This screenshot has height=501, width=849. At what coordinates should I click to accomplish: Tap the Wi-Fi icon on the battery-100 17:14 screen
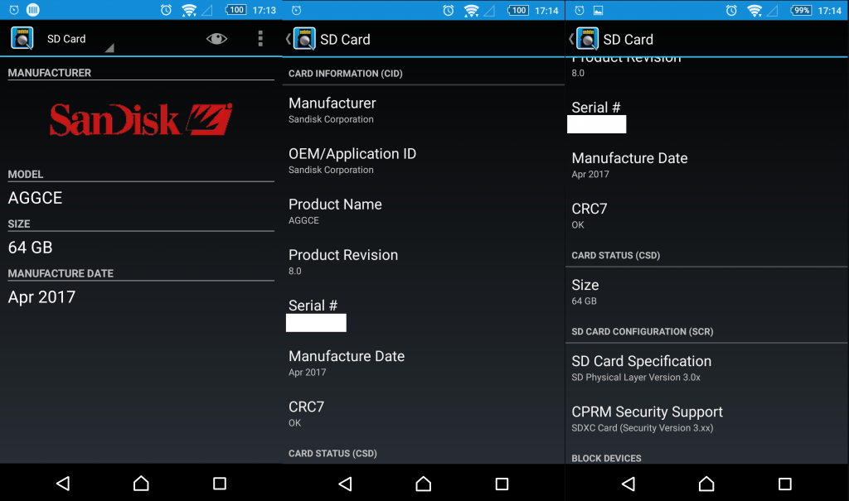click(472, 10)
